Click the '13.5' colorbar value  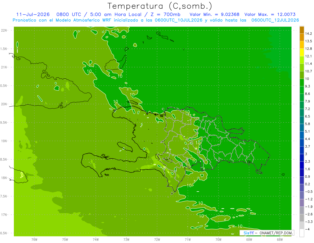point(309,41)
